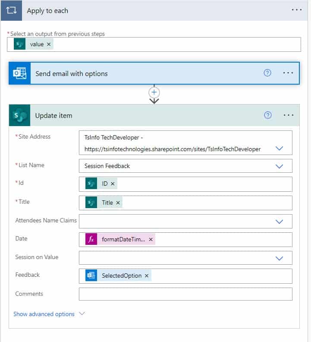Open the Update item ellipsis menu
The width and height of the screenshot is (311, 342).
pyautogui.click(x=289, y=115)
